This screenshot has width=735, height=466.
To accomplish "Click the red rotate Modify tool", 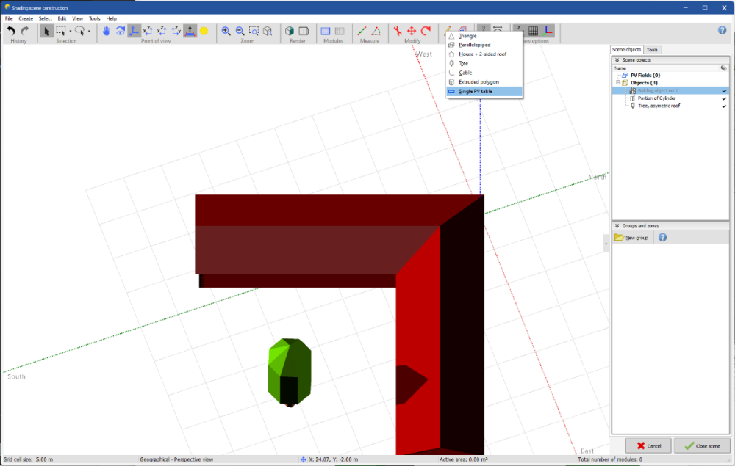I will coord(426,31).
